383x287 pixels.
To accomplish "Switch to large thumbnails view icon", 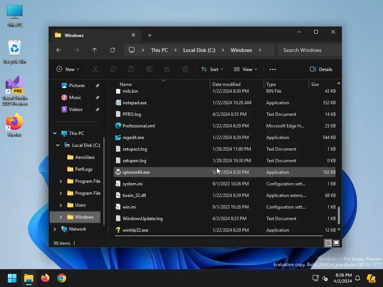I will (x=336, y=243).
